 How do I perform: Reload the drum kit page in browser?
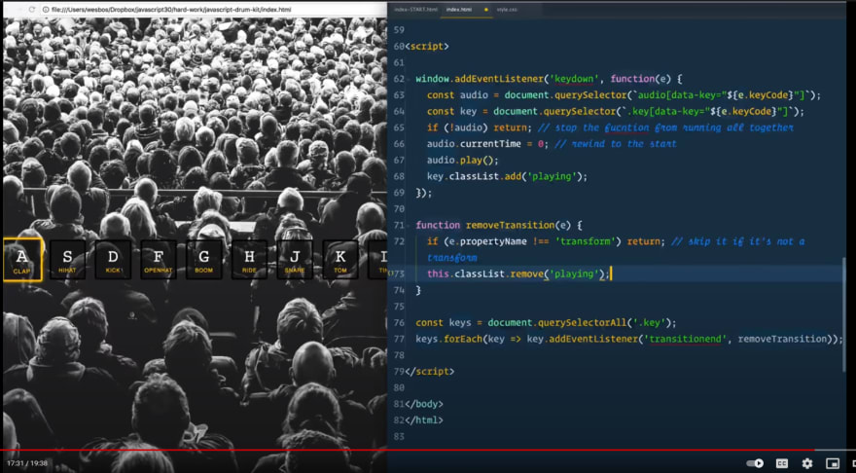click(32, 10)
